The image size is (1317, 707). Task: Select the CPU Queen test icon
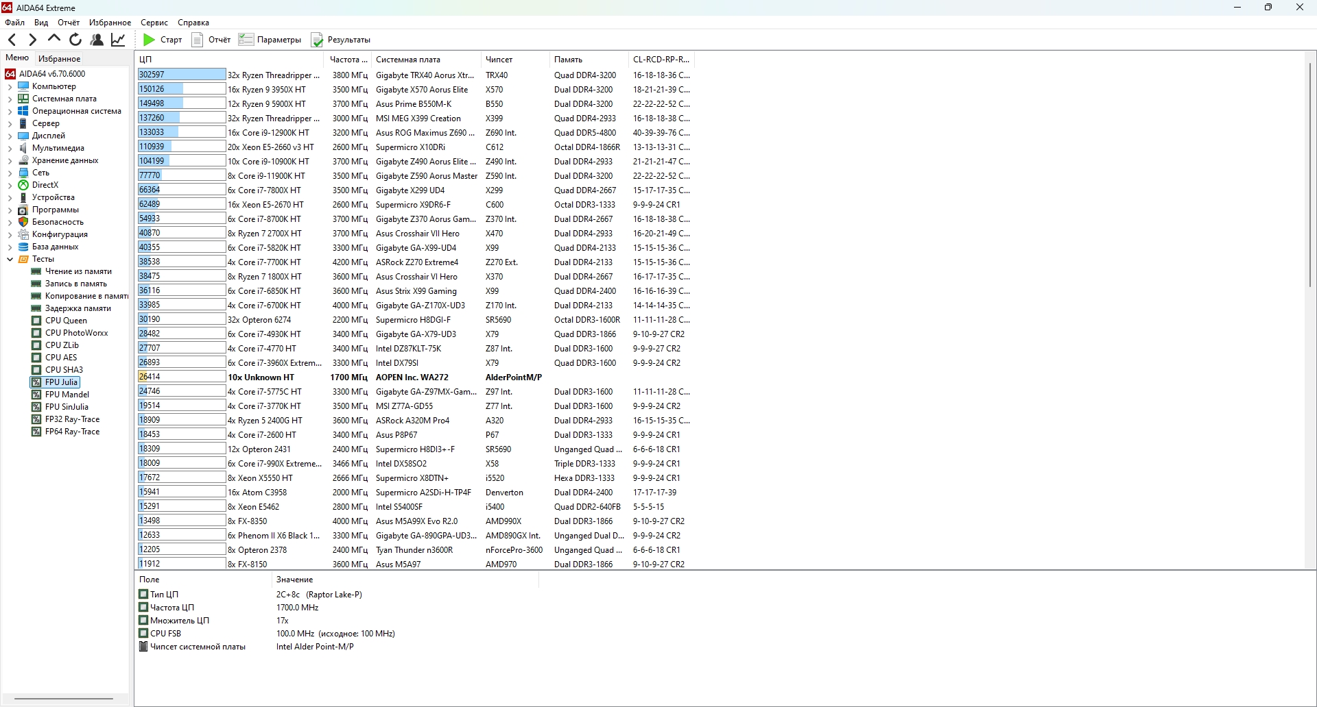pos(36,321)
